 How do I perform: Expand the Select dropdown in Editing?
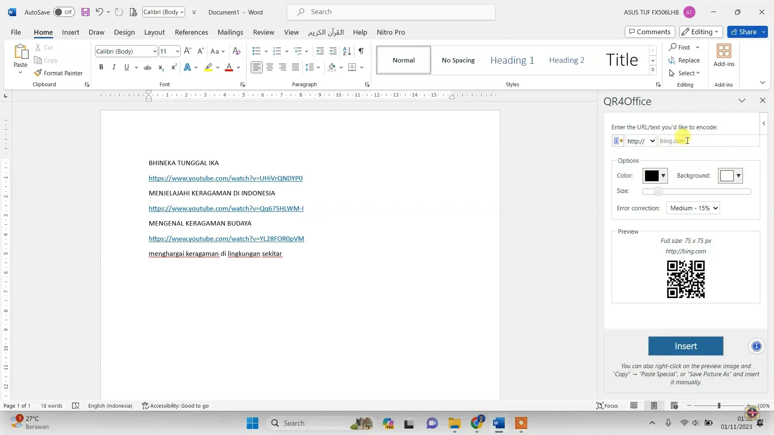point(685,73)
